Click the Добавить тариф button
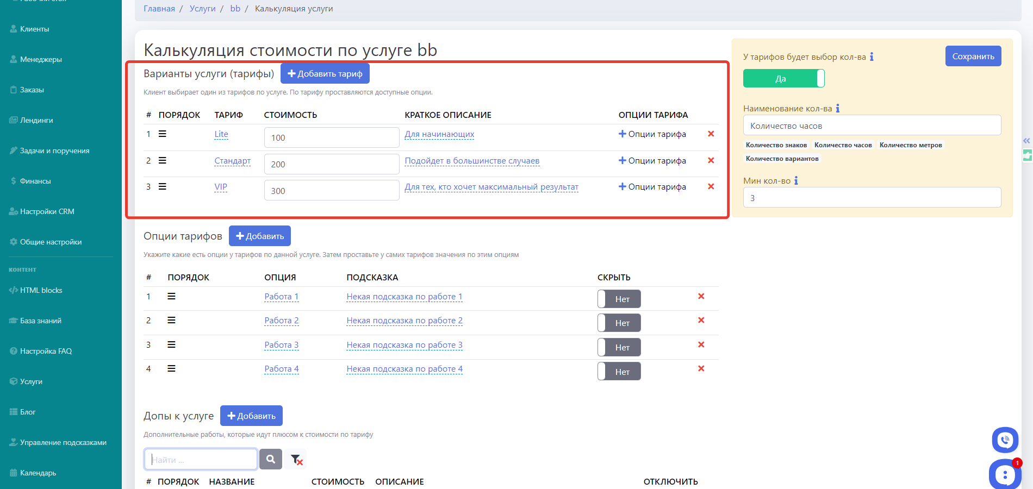Image resolution: width=1033 pixels, height=489 pixels. [x=325, y=74]
